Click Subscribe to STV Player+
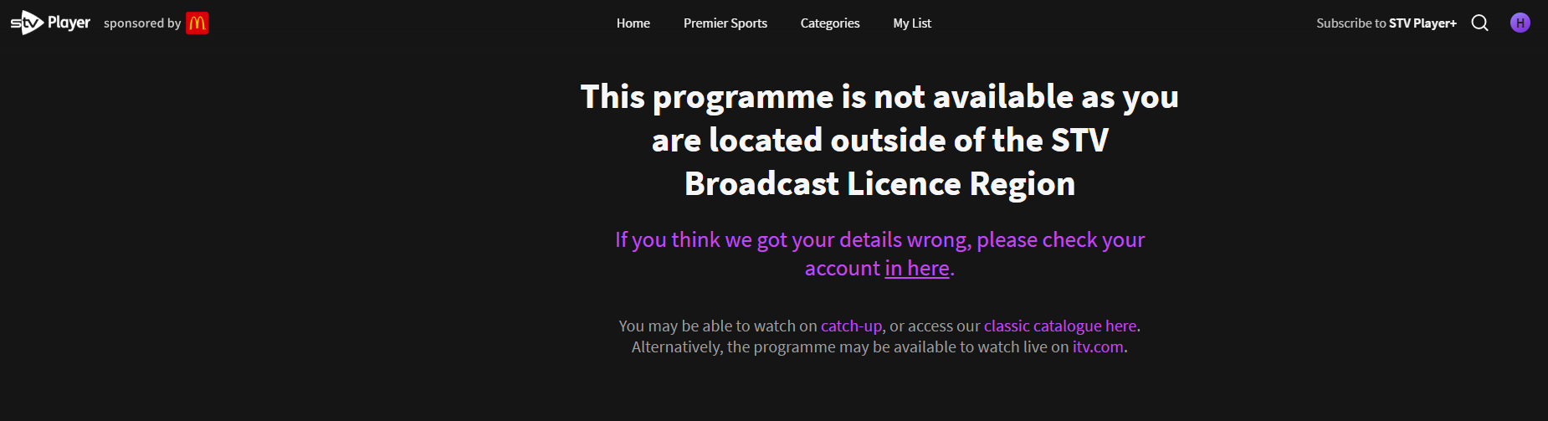Screen dimensions: 1548x421 [x=1387, y=23]
